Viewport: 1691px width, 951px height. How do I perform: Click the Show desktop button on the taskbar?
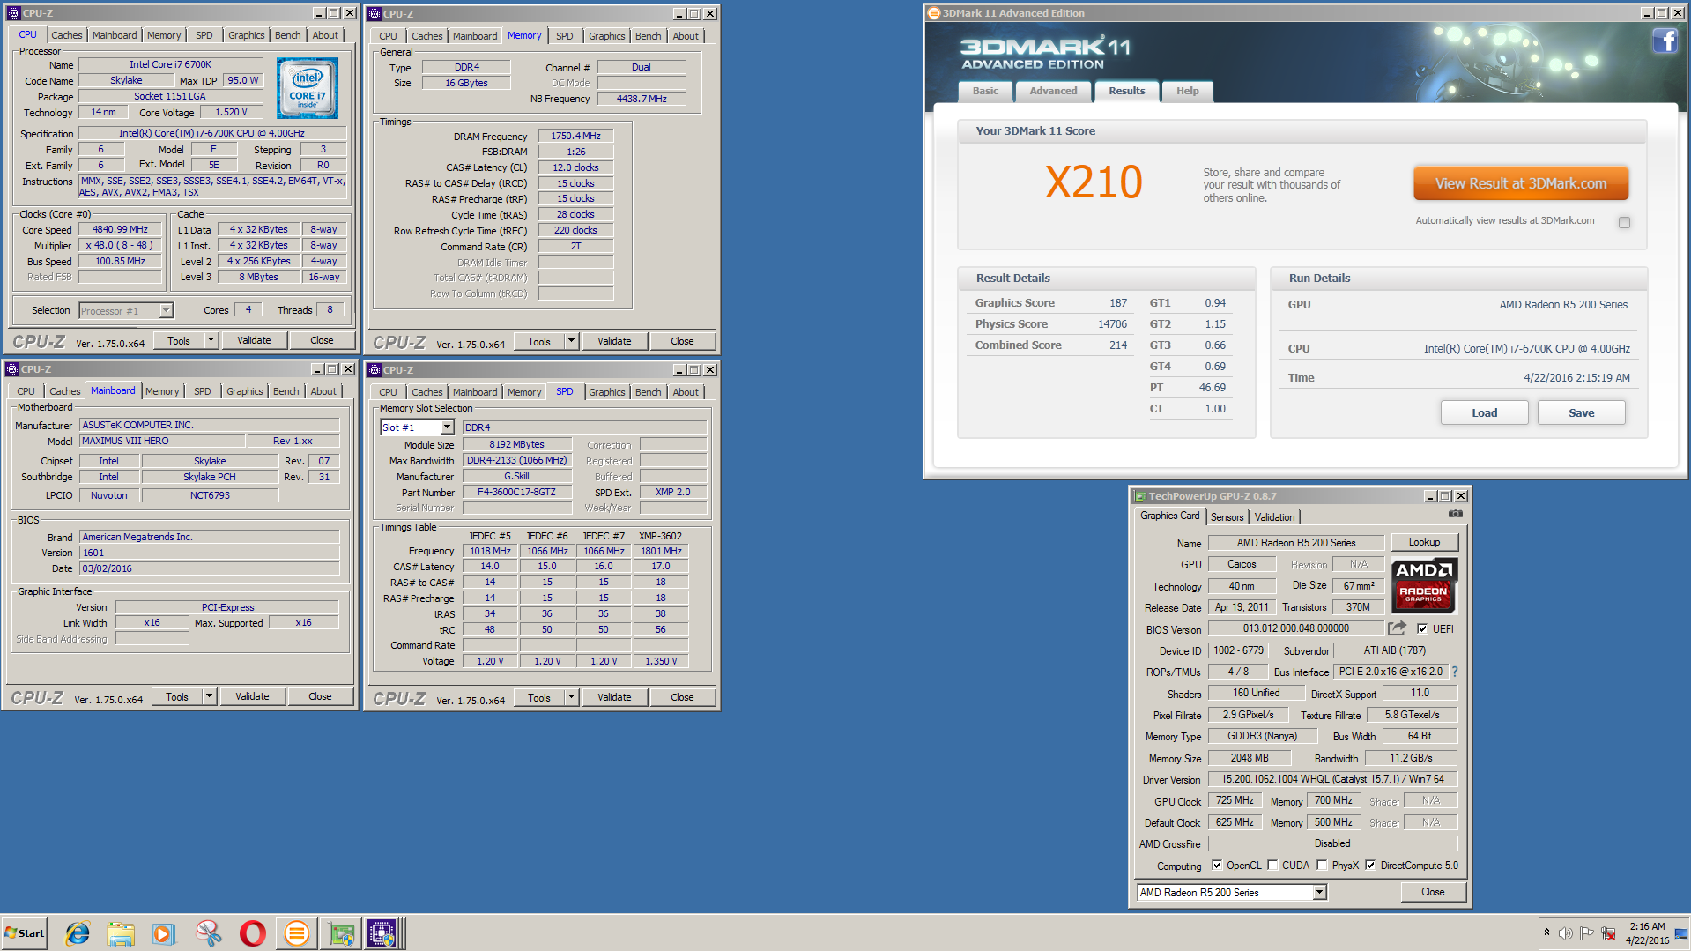point(1682,933)
